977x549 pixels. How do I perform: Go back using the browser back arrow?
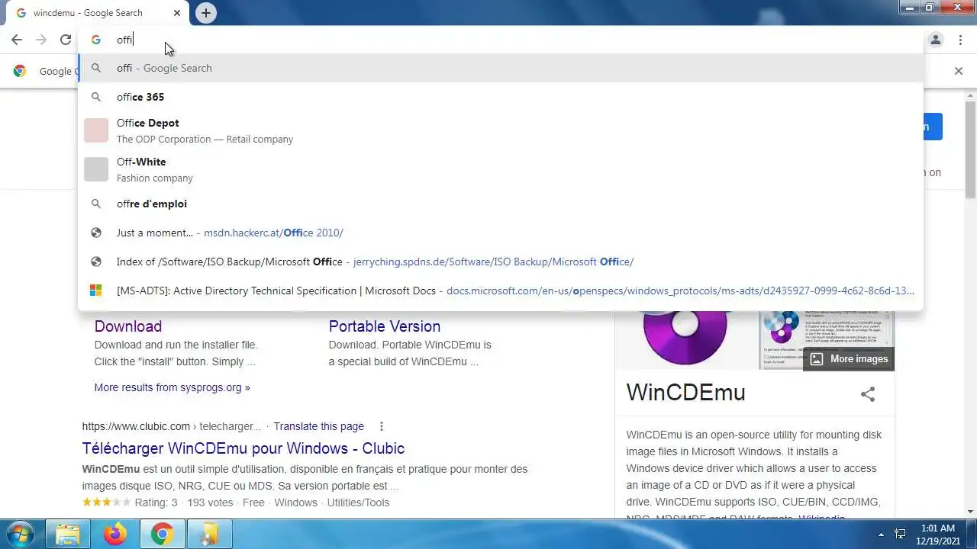click(17, 40)
